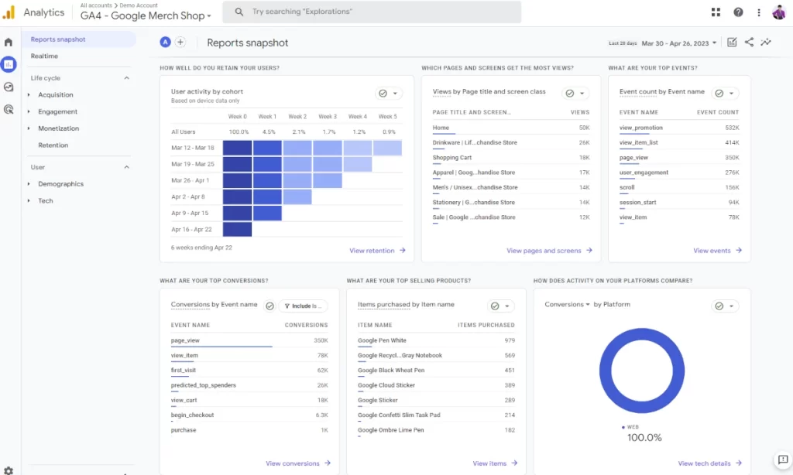793x475 pixels.
Task: Open the Advertising icon in left rail
Action: (x=8, y=109)
